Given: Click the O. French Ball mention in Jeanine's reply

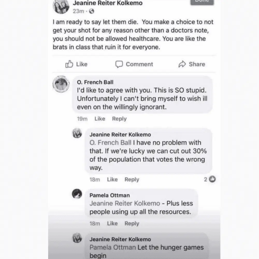Looking at the screenshot, I should [x=110, y=143].
